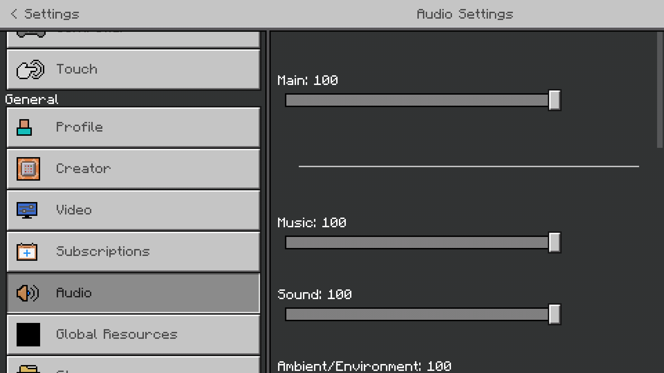The width and height of the screenshot is (664, 373).
Task: Open the Touch settings tab
Action: coord(133,69)
